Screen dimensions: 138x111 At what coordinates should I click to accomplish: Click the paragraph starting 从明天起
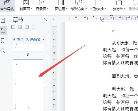125,43
